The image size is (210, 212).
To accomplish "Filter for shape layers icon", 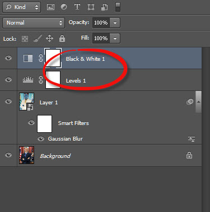I will 91,7.
